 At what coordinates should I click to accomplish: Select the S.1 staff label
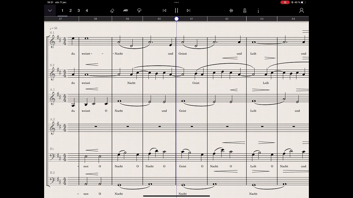click(52, 32)
